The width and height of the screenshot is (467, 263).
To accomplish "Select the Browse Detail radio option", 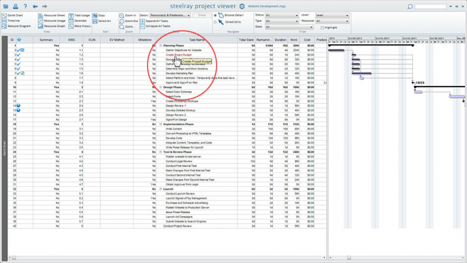I will tap(216, 15).
